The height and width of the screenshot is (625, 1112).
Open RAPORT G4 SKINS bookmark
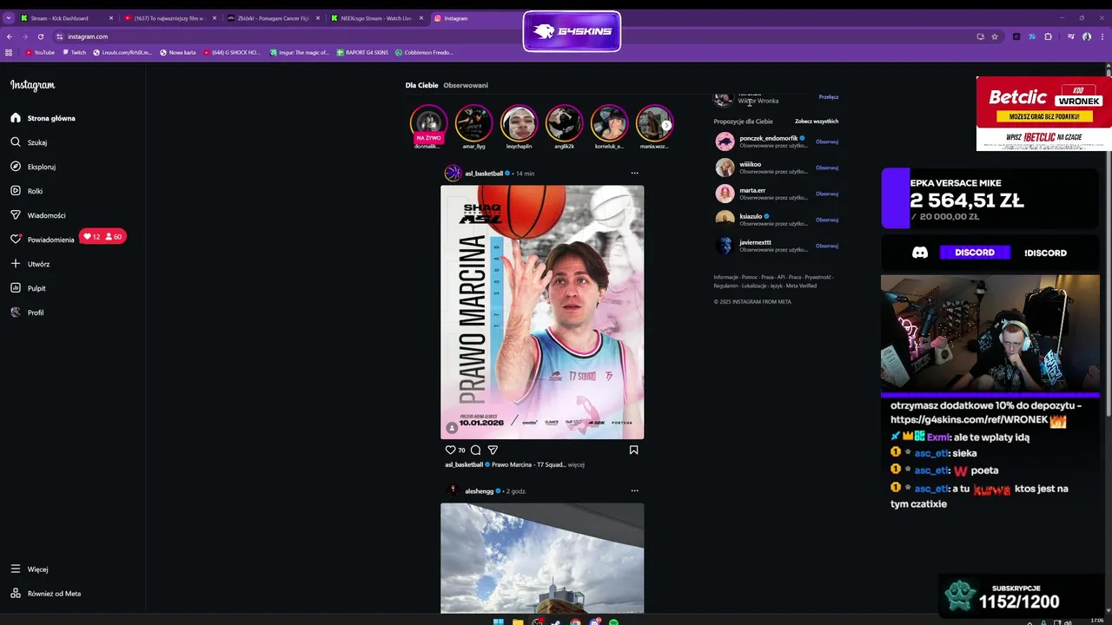[362, 52]
